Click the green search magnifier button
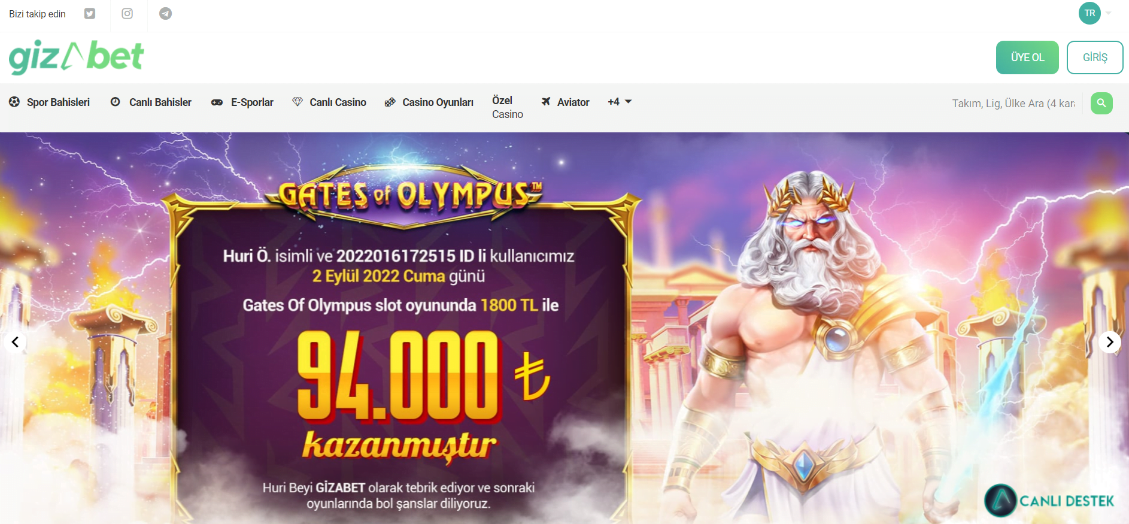This screenshot has width=1129, height=524. point(1101,103)
